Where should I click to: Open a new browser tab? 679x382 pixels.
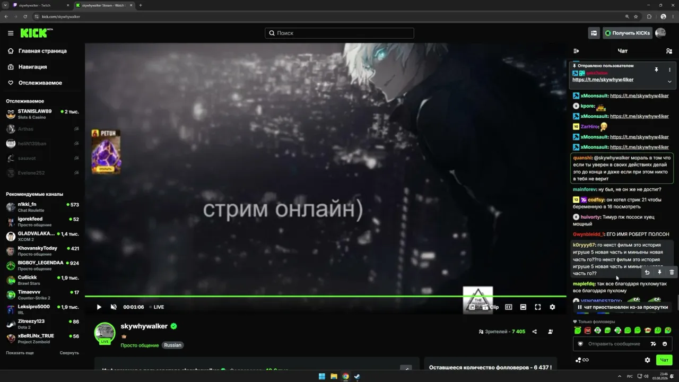click(141, 5)
